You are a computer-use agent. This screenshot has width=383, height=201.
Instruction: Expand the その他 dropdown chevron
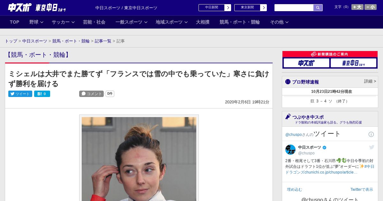(287, 22)
